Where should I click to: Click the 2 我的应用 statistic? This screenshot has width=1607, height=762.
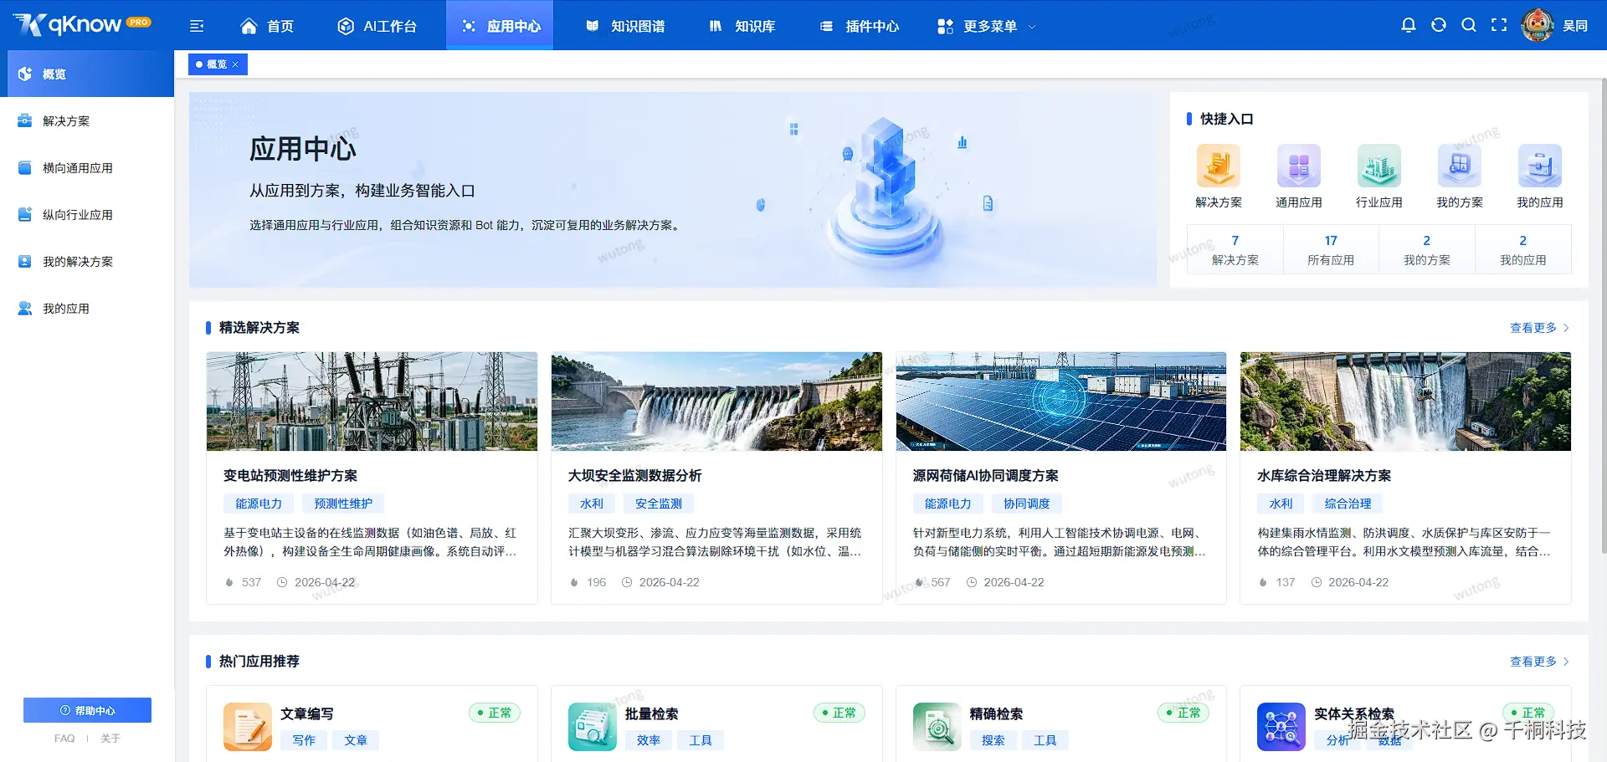click(x=1523, y=249)
